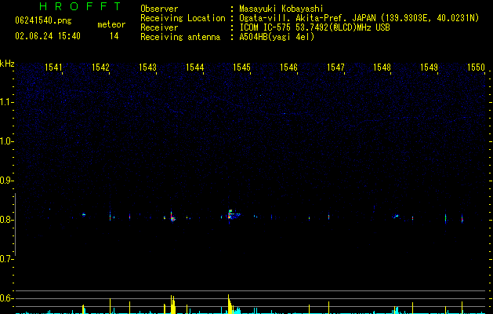Click the 1.0 frequency axis label
The image size is (493, 314).
click(6, 141)
